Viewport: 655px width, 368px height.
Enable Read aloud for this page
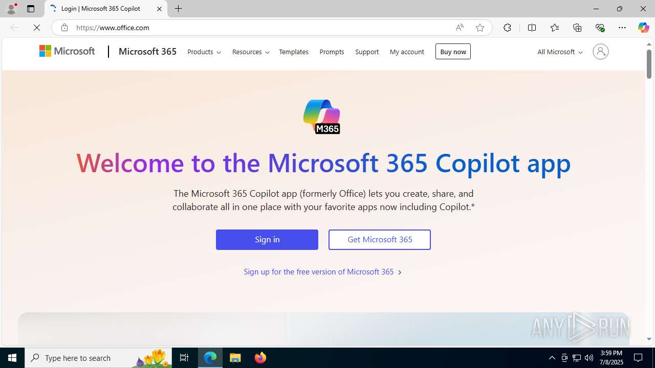[460, 28]
